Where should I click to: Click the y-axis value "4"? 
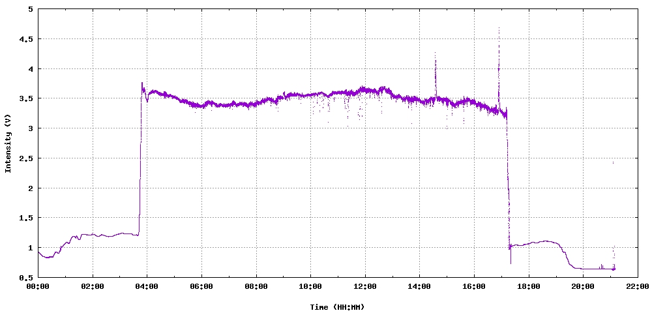31,69
